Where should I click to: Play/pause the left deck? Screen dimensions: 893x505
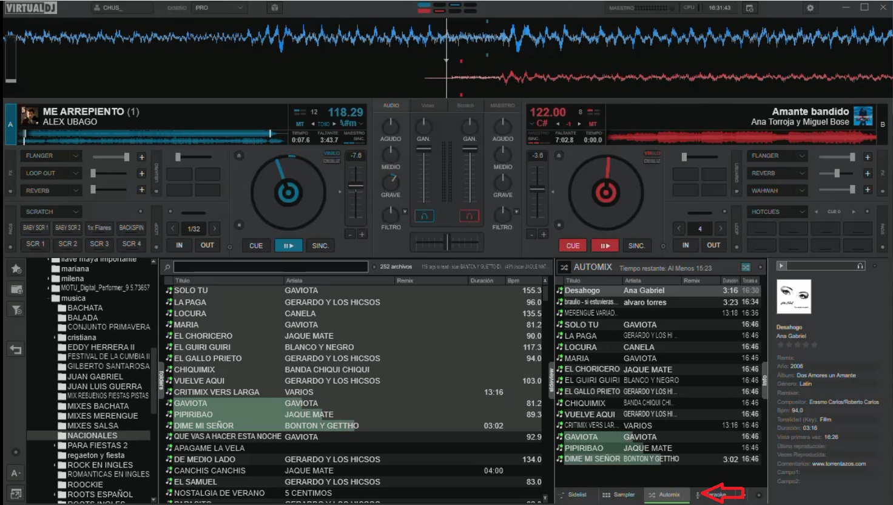[x=288, y=246]
